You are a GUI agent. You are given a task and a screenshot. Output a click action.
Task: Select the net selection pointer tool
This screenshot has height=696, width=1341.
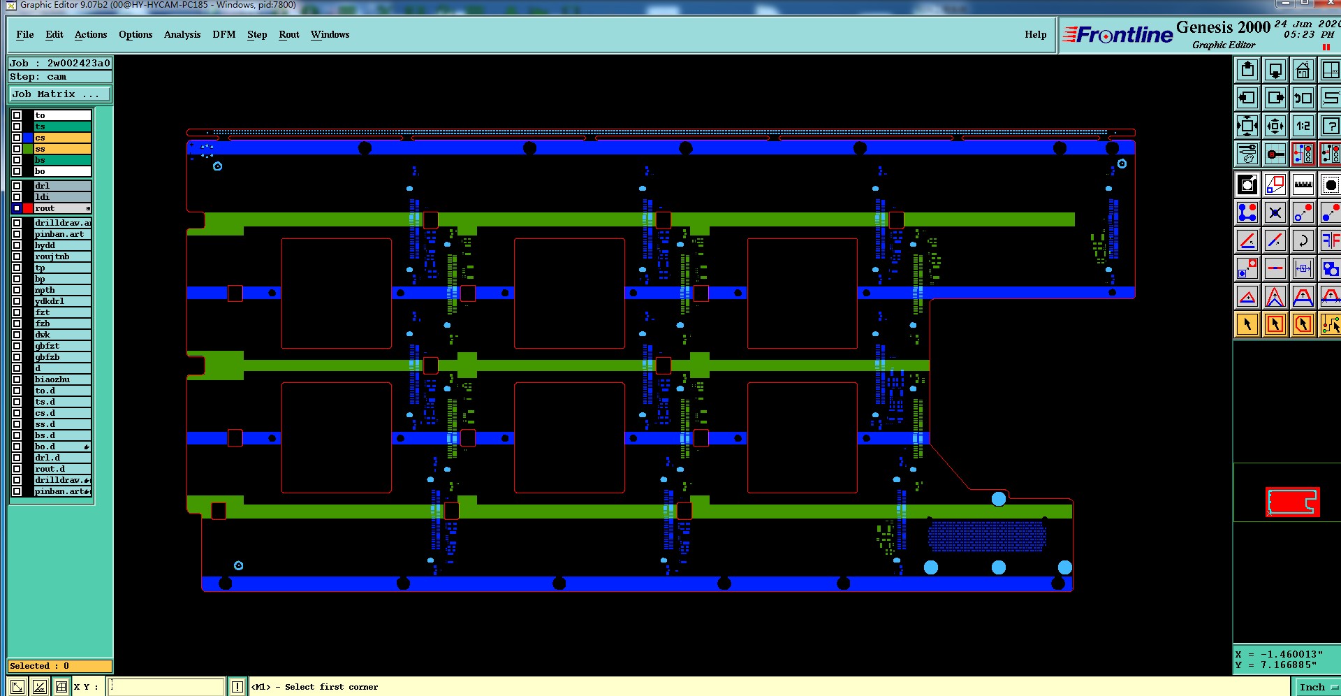(x=1330, y=324)
